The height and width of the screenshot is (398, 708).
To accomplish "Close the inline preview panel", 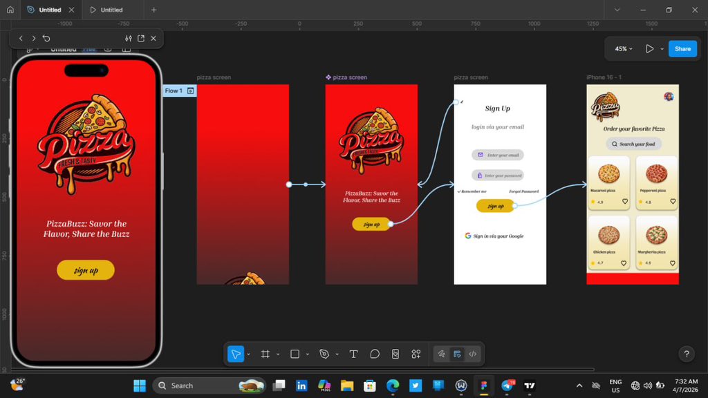I will click(153, 39).
